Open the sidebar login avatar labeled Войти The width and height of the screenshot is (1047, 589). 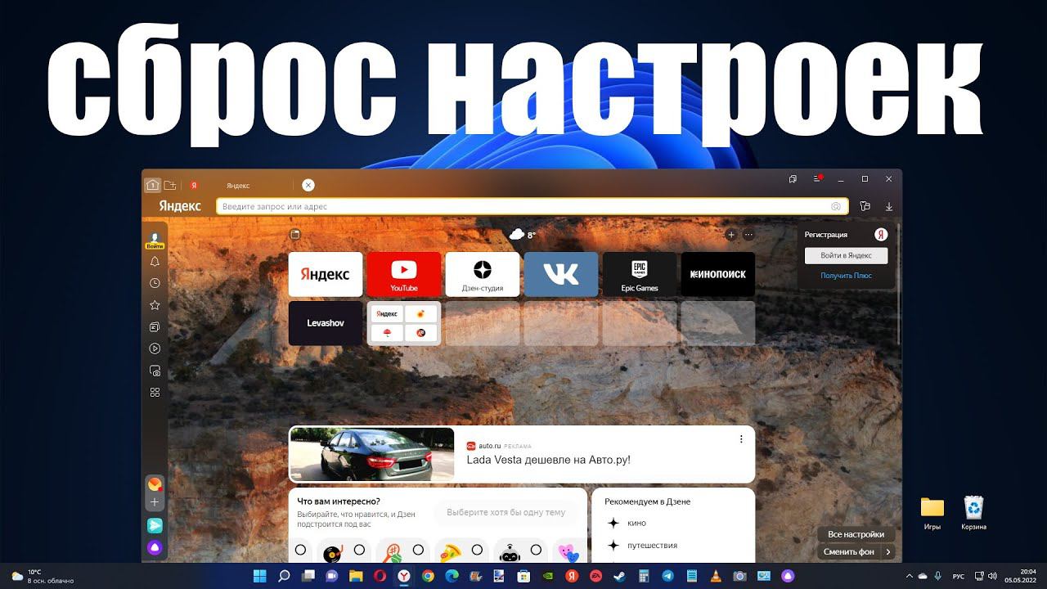155,241
